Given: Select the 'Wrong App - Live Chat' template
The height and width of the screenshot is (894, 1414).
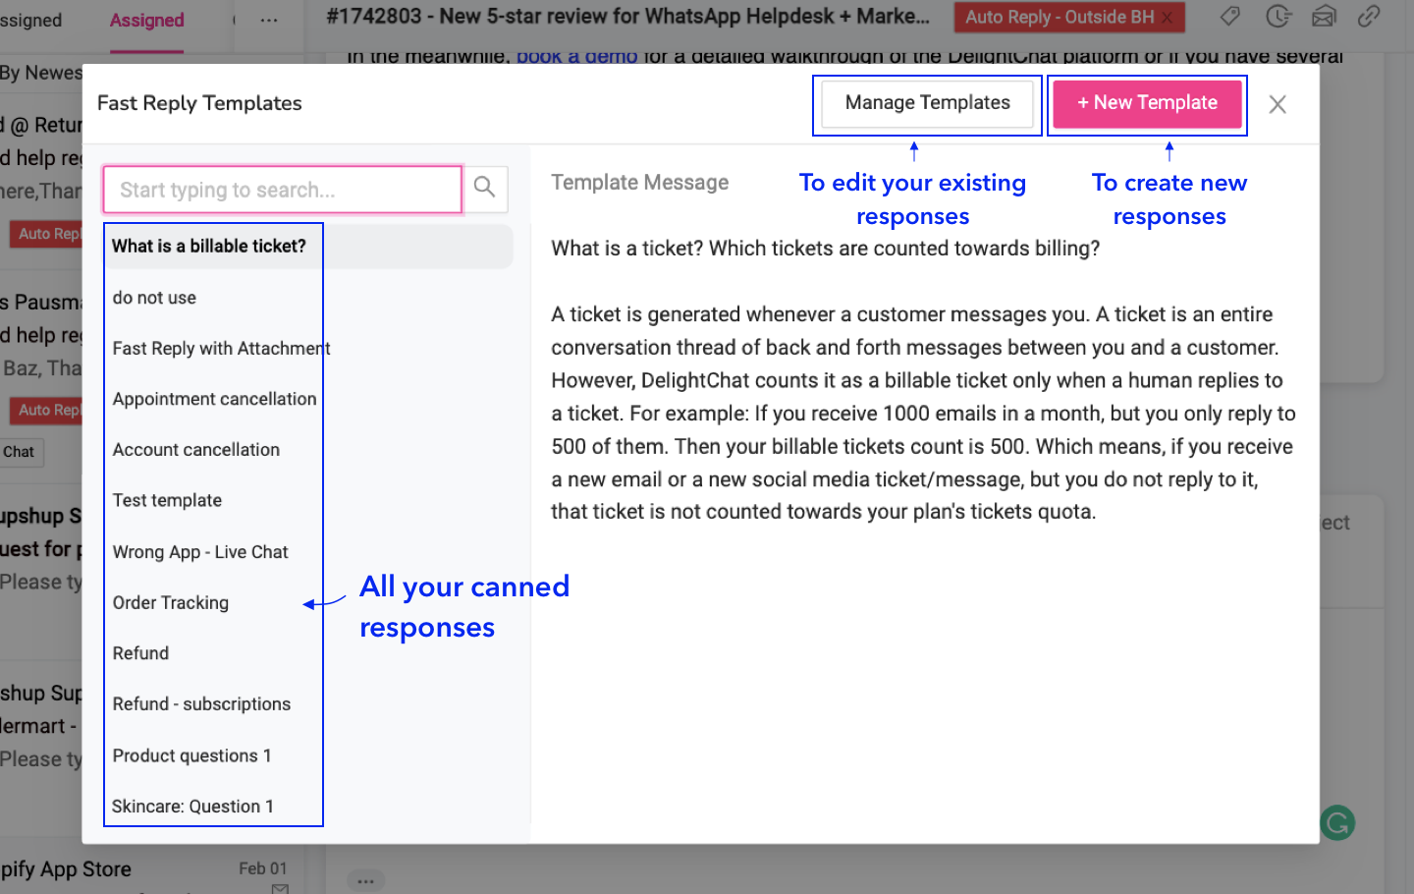Looking at the screenshot, I should [x=200, y=552].
